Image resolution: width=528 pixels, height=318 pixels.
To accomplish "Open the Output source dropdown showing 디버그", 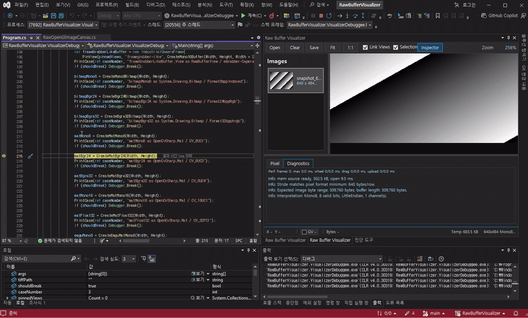I will [342, 259].
